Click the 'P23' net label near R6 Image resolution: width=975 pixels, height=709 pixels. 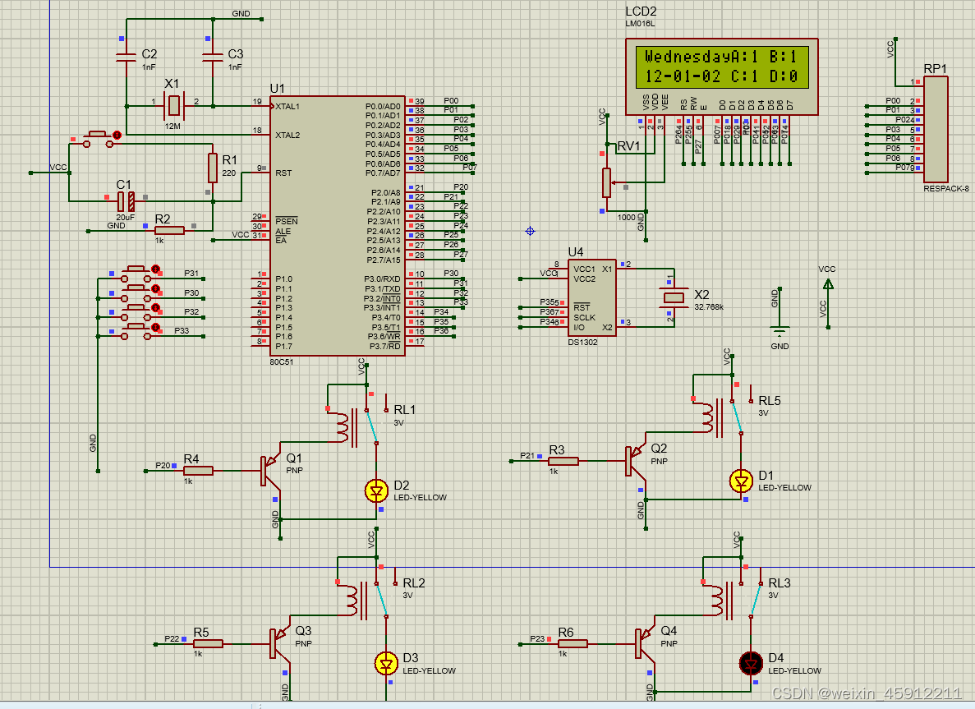coord(537,638)
